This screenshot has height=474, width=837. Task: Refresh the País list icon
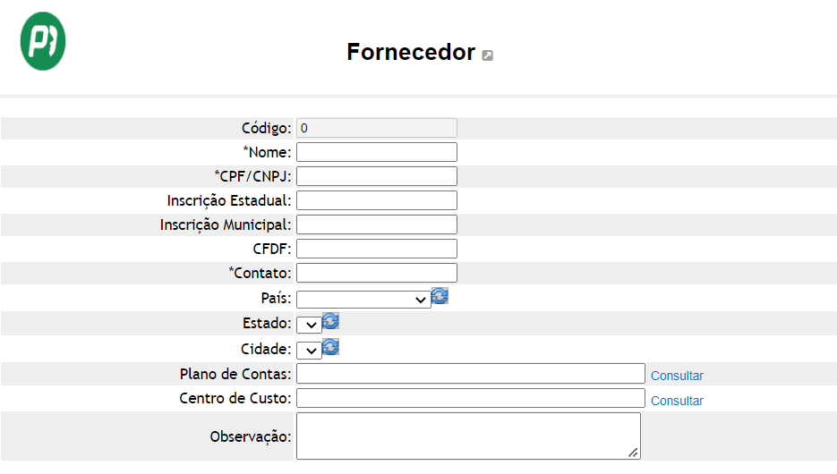[440, 296]
